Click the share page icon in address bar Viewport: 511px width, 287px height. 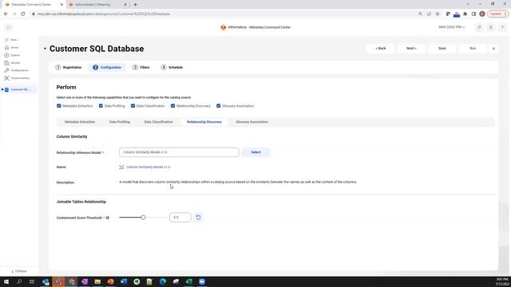429,14
